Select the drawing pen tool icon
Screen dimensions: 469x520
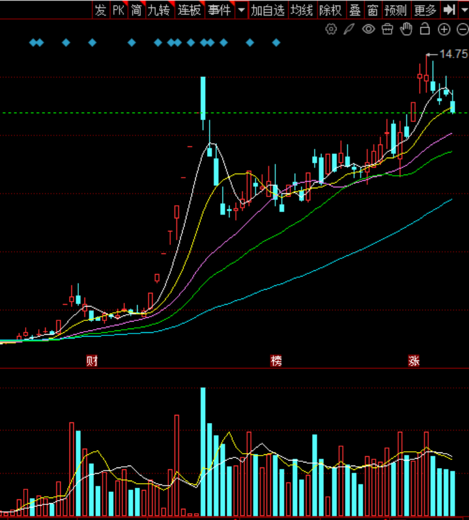click(x=349, y=29)
